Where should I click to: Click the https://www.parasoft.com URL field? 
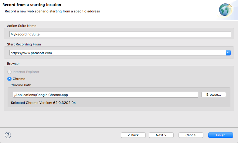coord(118,53)
